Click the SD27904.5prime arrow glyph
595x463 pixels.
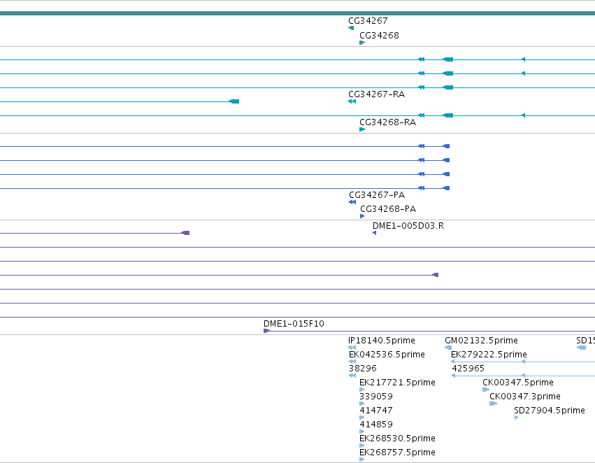[x=517, y=418]
